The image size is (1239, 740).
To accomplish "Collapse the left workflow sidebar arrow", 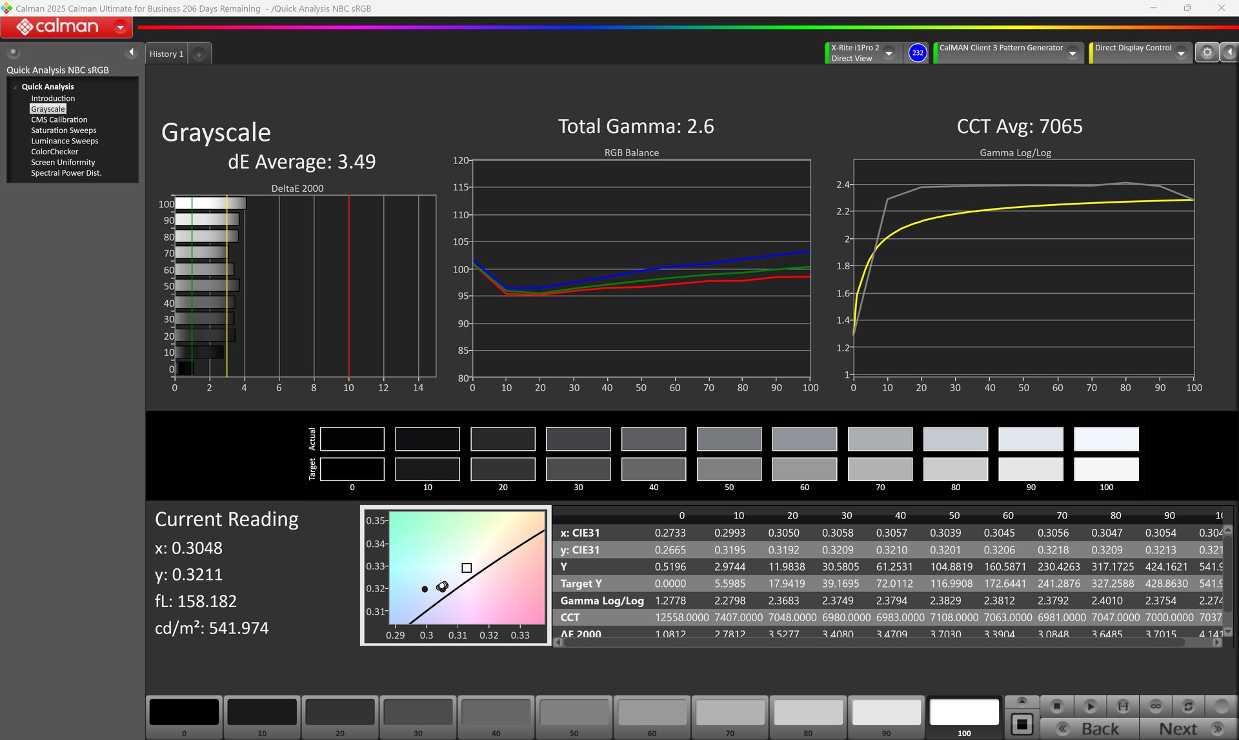I will [x=131, y=52].
